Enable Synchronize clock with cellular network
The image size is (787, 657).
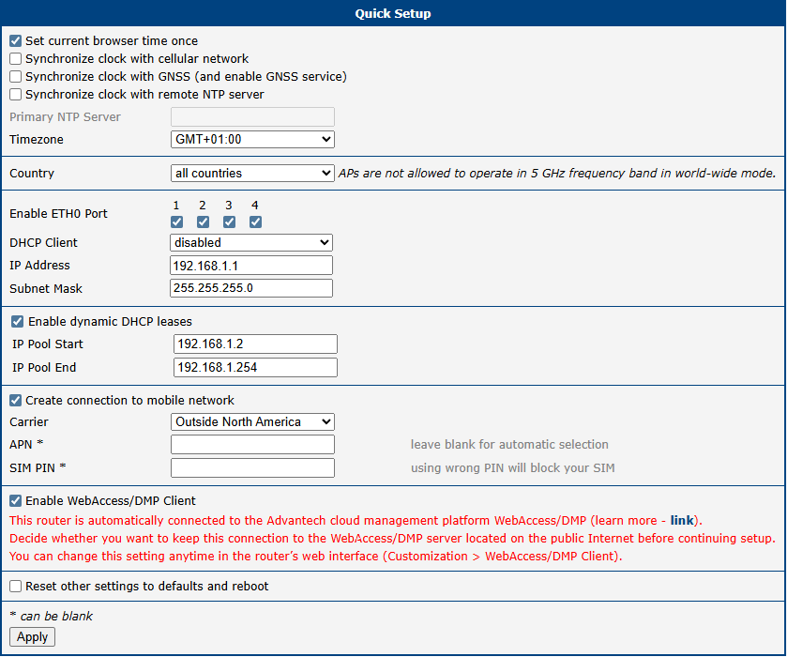click(x=16, y=59)
